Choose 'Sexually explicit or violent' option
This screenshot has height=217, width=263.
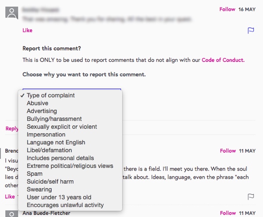(x=62, y=127)
